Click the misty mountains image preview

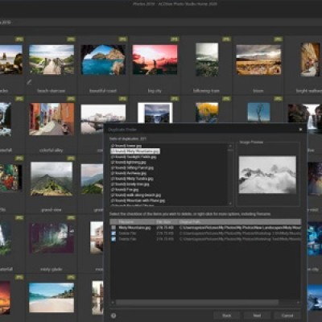(267, 175)
